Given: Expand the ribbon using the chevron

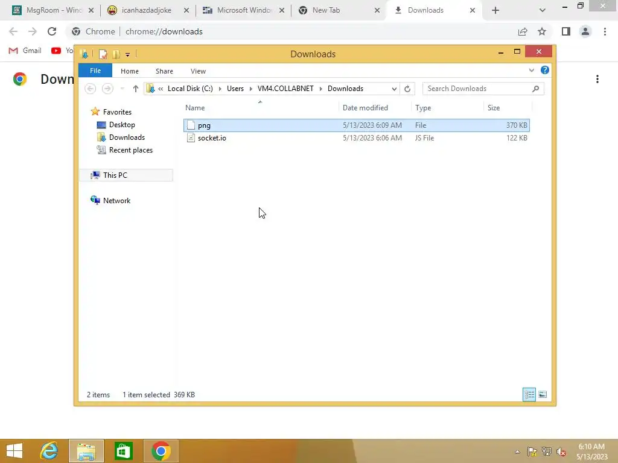Looking at the screenshot, I should pos(531,70).
